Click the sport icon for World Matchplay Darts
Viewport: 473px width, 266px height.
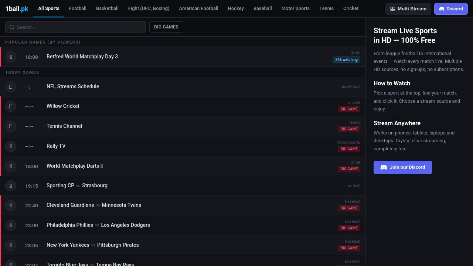coord(11,166)
